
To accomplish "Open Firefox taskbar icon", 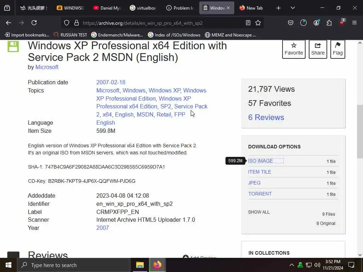I will 157,265.
